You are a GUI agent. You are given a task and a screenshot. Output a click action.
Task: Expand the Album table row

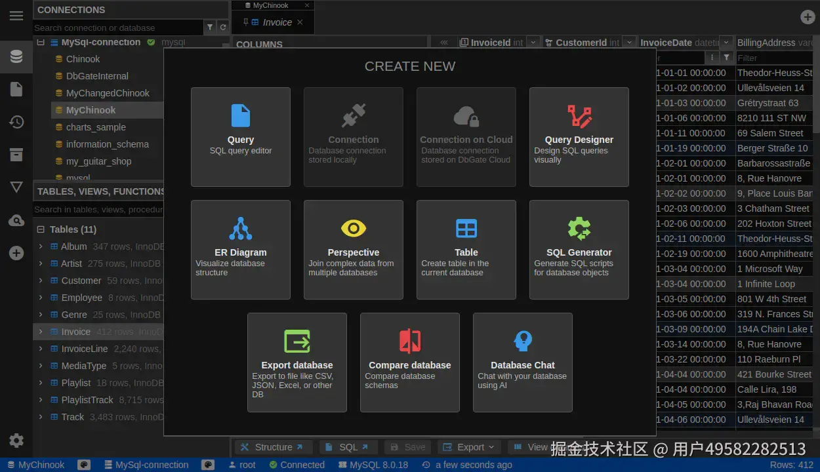point(41,246)
